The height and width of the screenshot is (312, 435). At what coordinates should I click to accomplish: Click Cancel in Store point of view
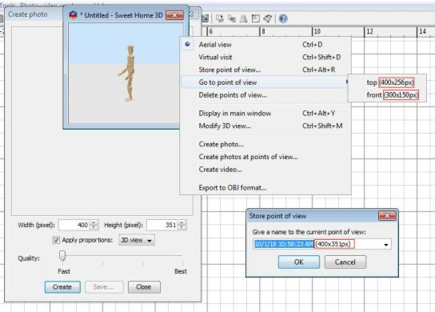345,262
